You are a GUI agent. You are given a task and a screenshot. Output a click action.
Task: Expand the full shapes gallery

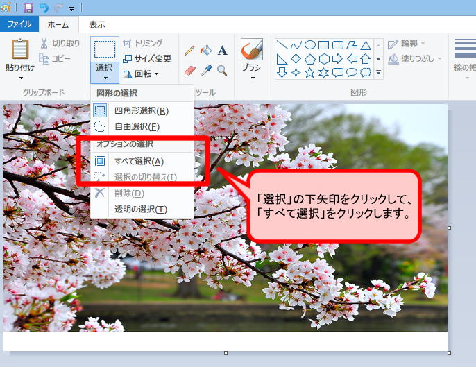point(379,73)
